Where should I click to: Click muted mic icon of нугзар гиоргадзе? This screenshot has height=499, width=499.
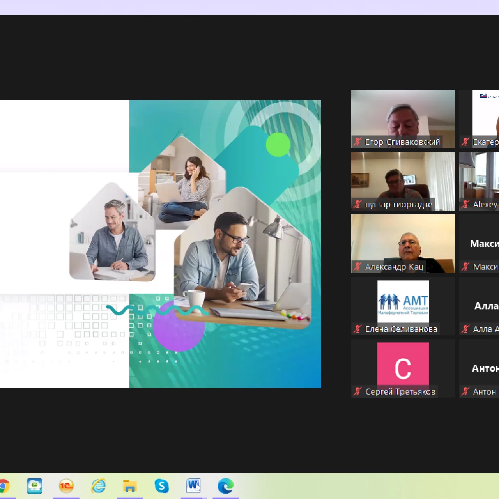(x=357, y=204)
